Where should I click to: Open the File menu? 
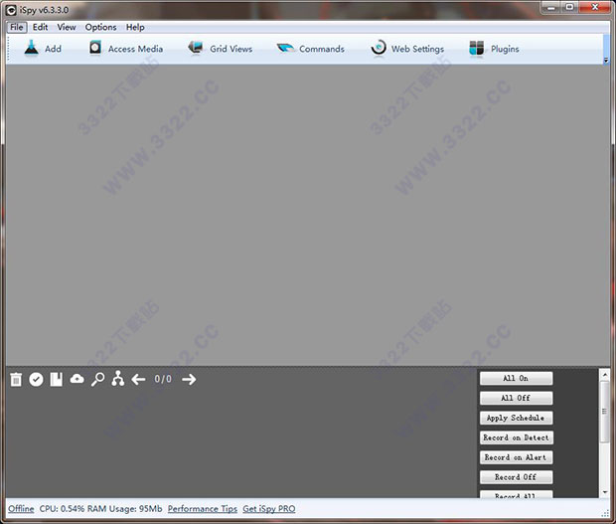17,27
